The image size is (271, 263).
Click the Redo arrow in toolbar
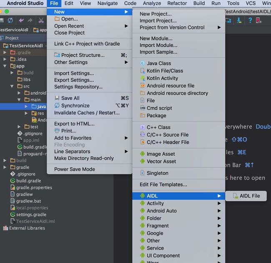point(30,20)
